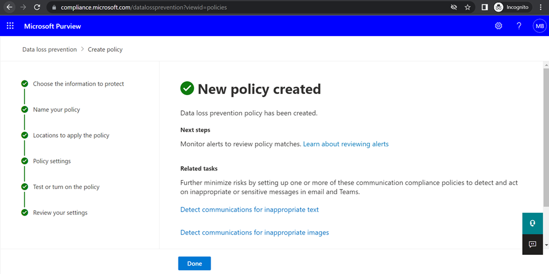Click the black feedback chat icon
This screenshot has height=274, width=549.
(533, 244)
